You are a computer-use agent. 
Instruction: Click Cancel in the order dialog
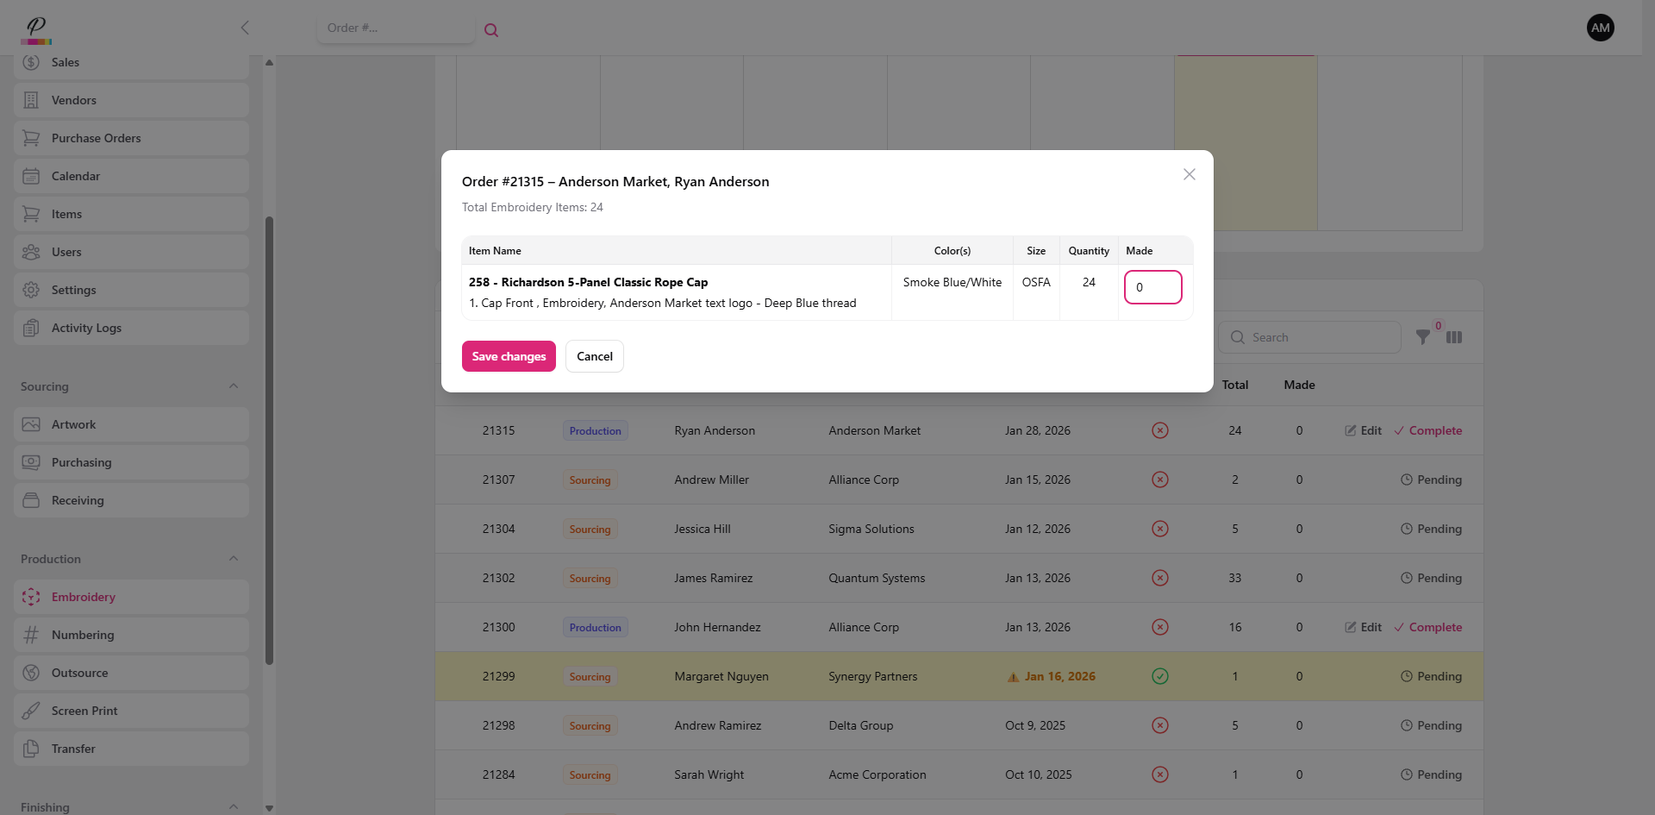(x=594, y=356)
